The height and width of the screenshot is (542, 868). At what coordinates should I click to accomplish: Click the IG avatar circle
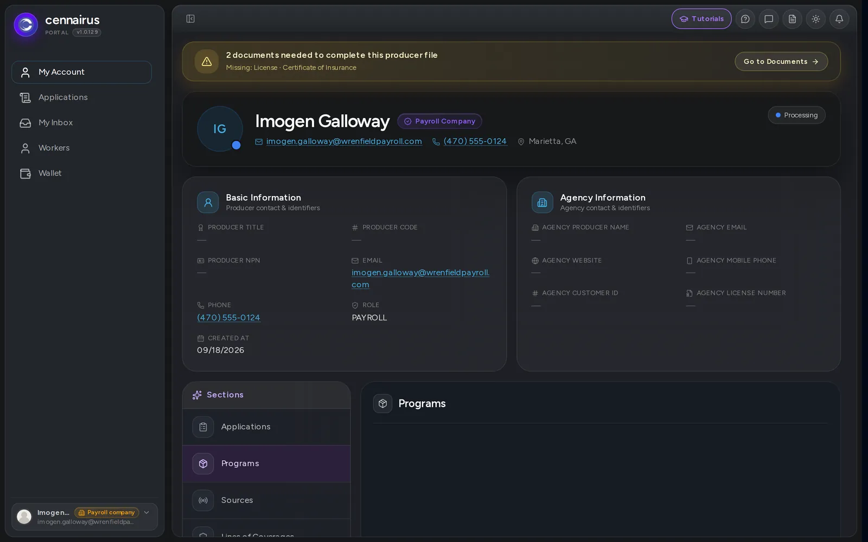[220, 129]
